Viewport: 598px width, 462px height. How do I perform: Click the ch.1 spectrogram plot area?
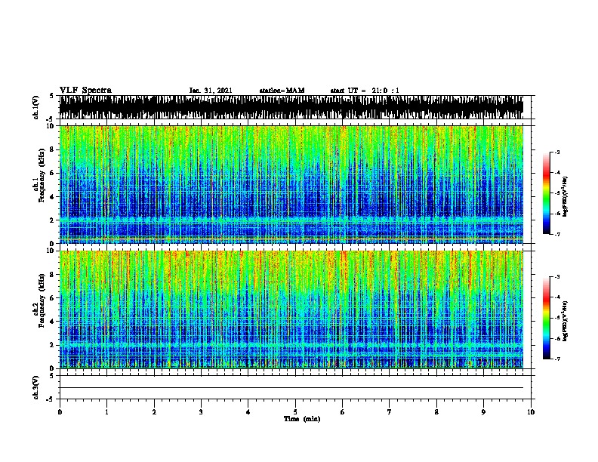pyautogui.click(x=291, y=184)
